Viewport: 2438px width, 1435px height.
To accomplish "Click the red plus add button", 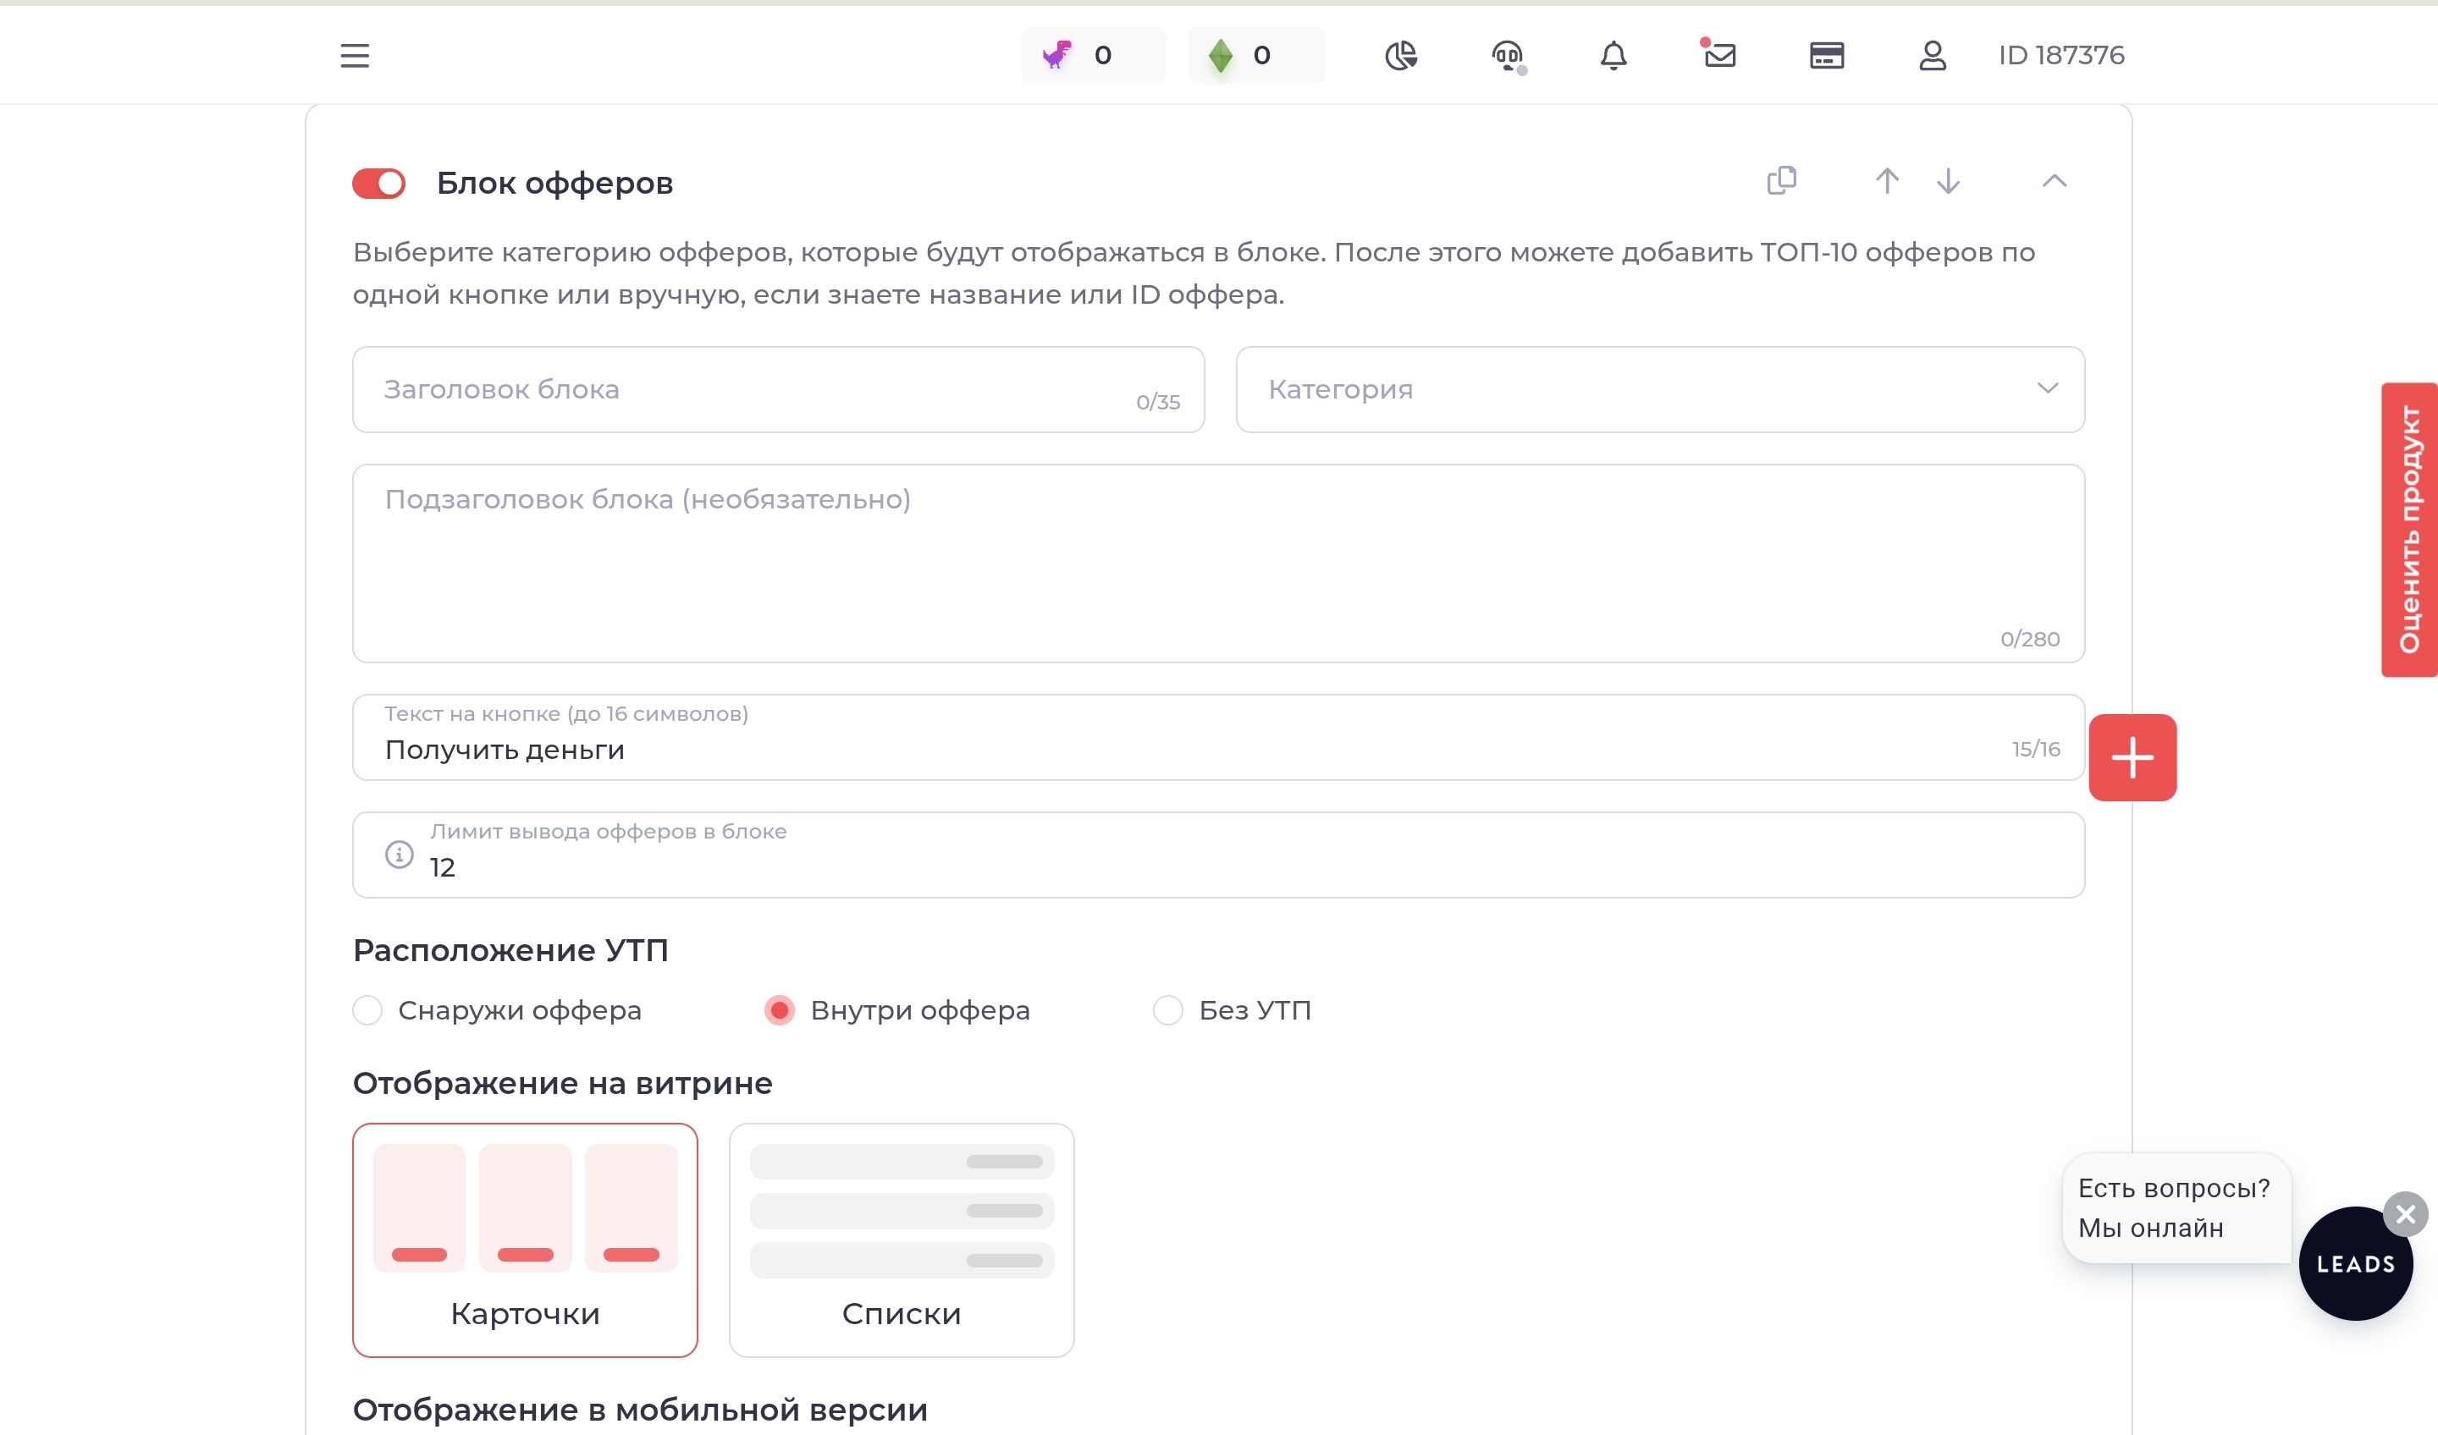I will (x=2132, y=758).
